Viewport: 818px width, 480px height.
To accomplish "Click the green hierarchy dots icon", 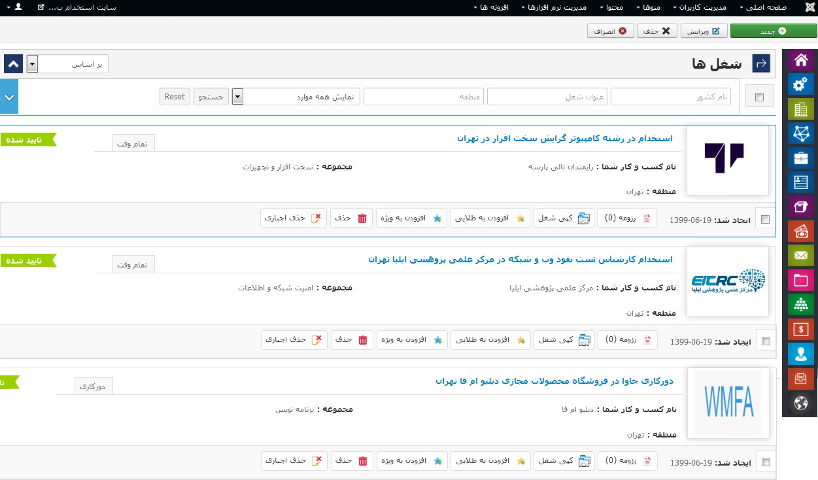I will tap(800, 305).
